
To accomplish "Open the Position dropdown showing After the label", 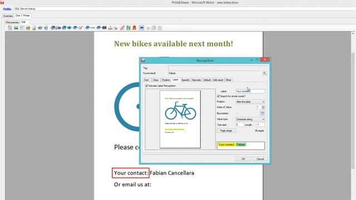I will pyautogui.click(x=250, y=102).
